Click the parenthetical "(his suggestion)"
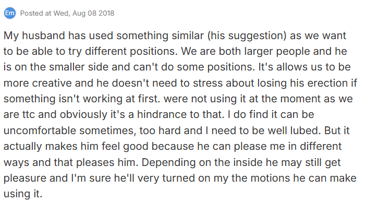 [x=247, y=35]
